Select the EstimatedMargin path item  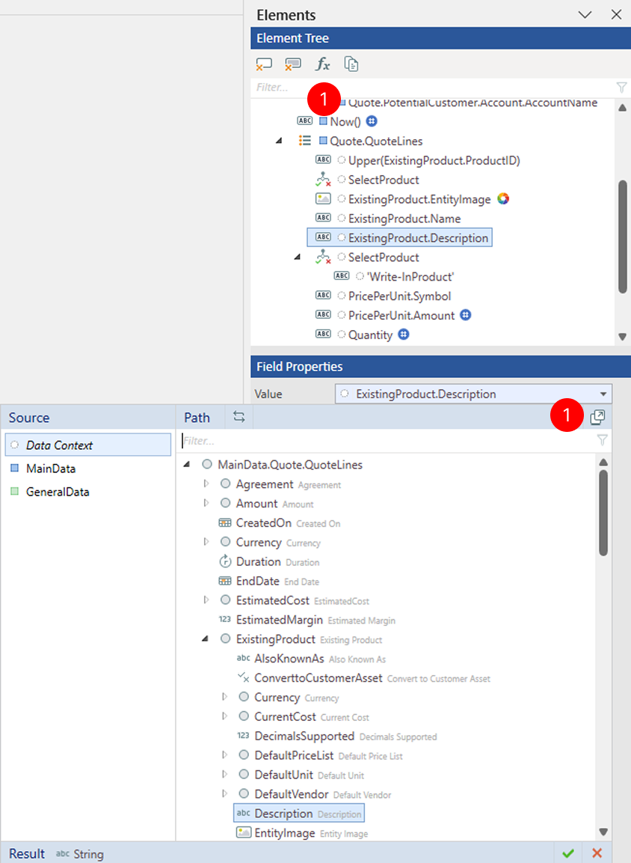(279, 619)
